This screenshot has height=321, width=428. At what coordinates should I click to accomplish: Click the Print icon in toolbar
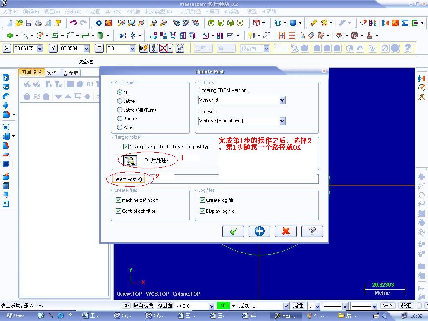tap(38, 23)
